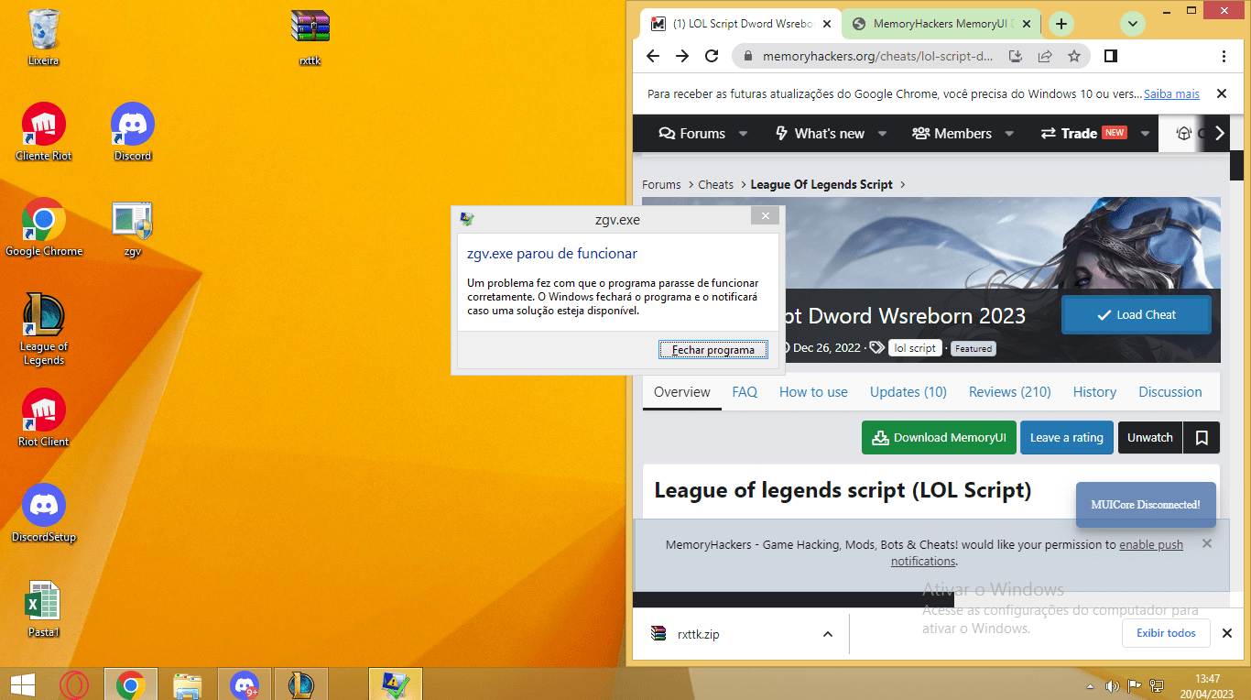Open Discord from the taskbar

(245, 684)
